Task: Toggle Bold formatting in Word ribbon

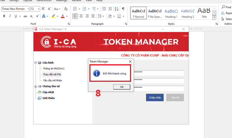Action: click(4, 16)
